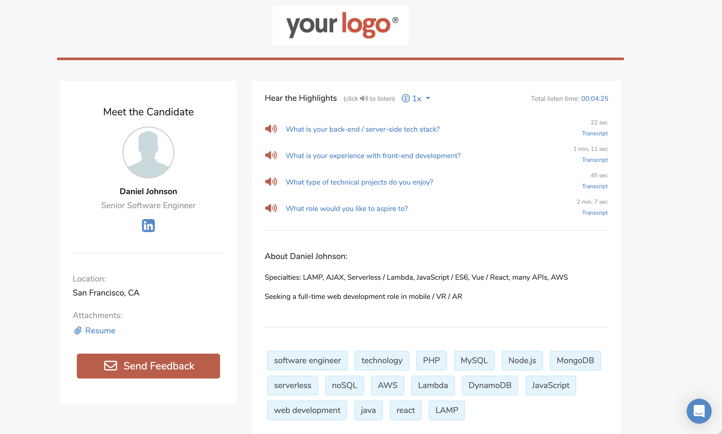Click the paperclip icon beside Resume
The image size is (722, 434).
coord(78,331)
